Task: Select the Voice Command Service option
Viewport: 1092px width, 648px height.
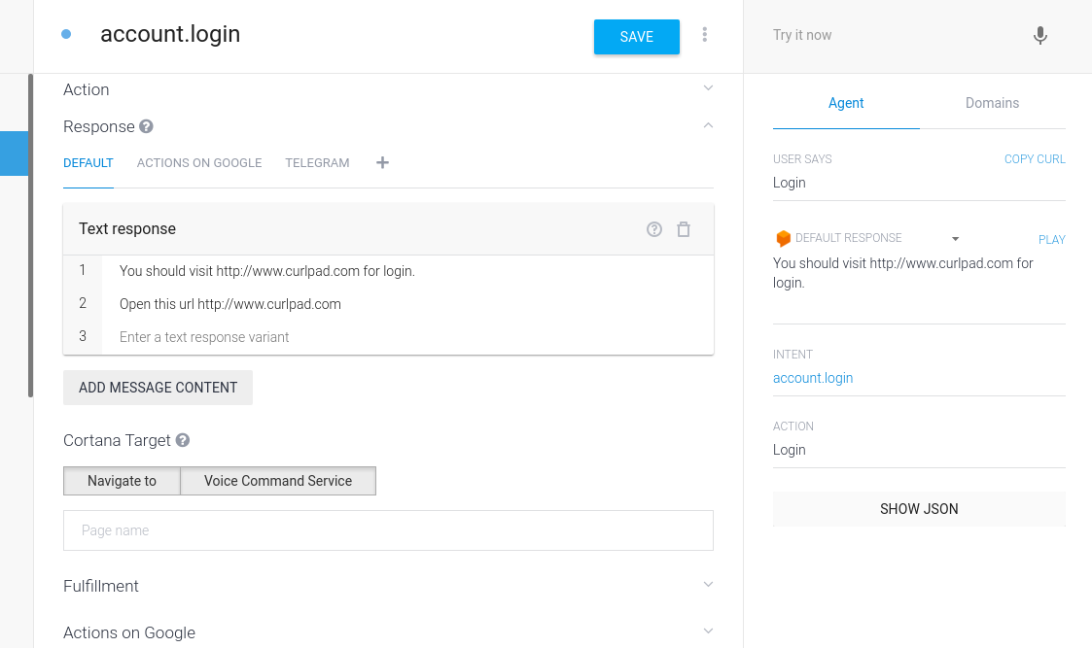Action: pyautogui.click(x=278, y=481)
